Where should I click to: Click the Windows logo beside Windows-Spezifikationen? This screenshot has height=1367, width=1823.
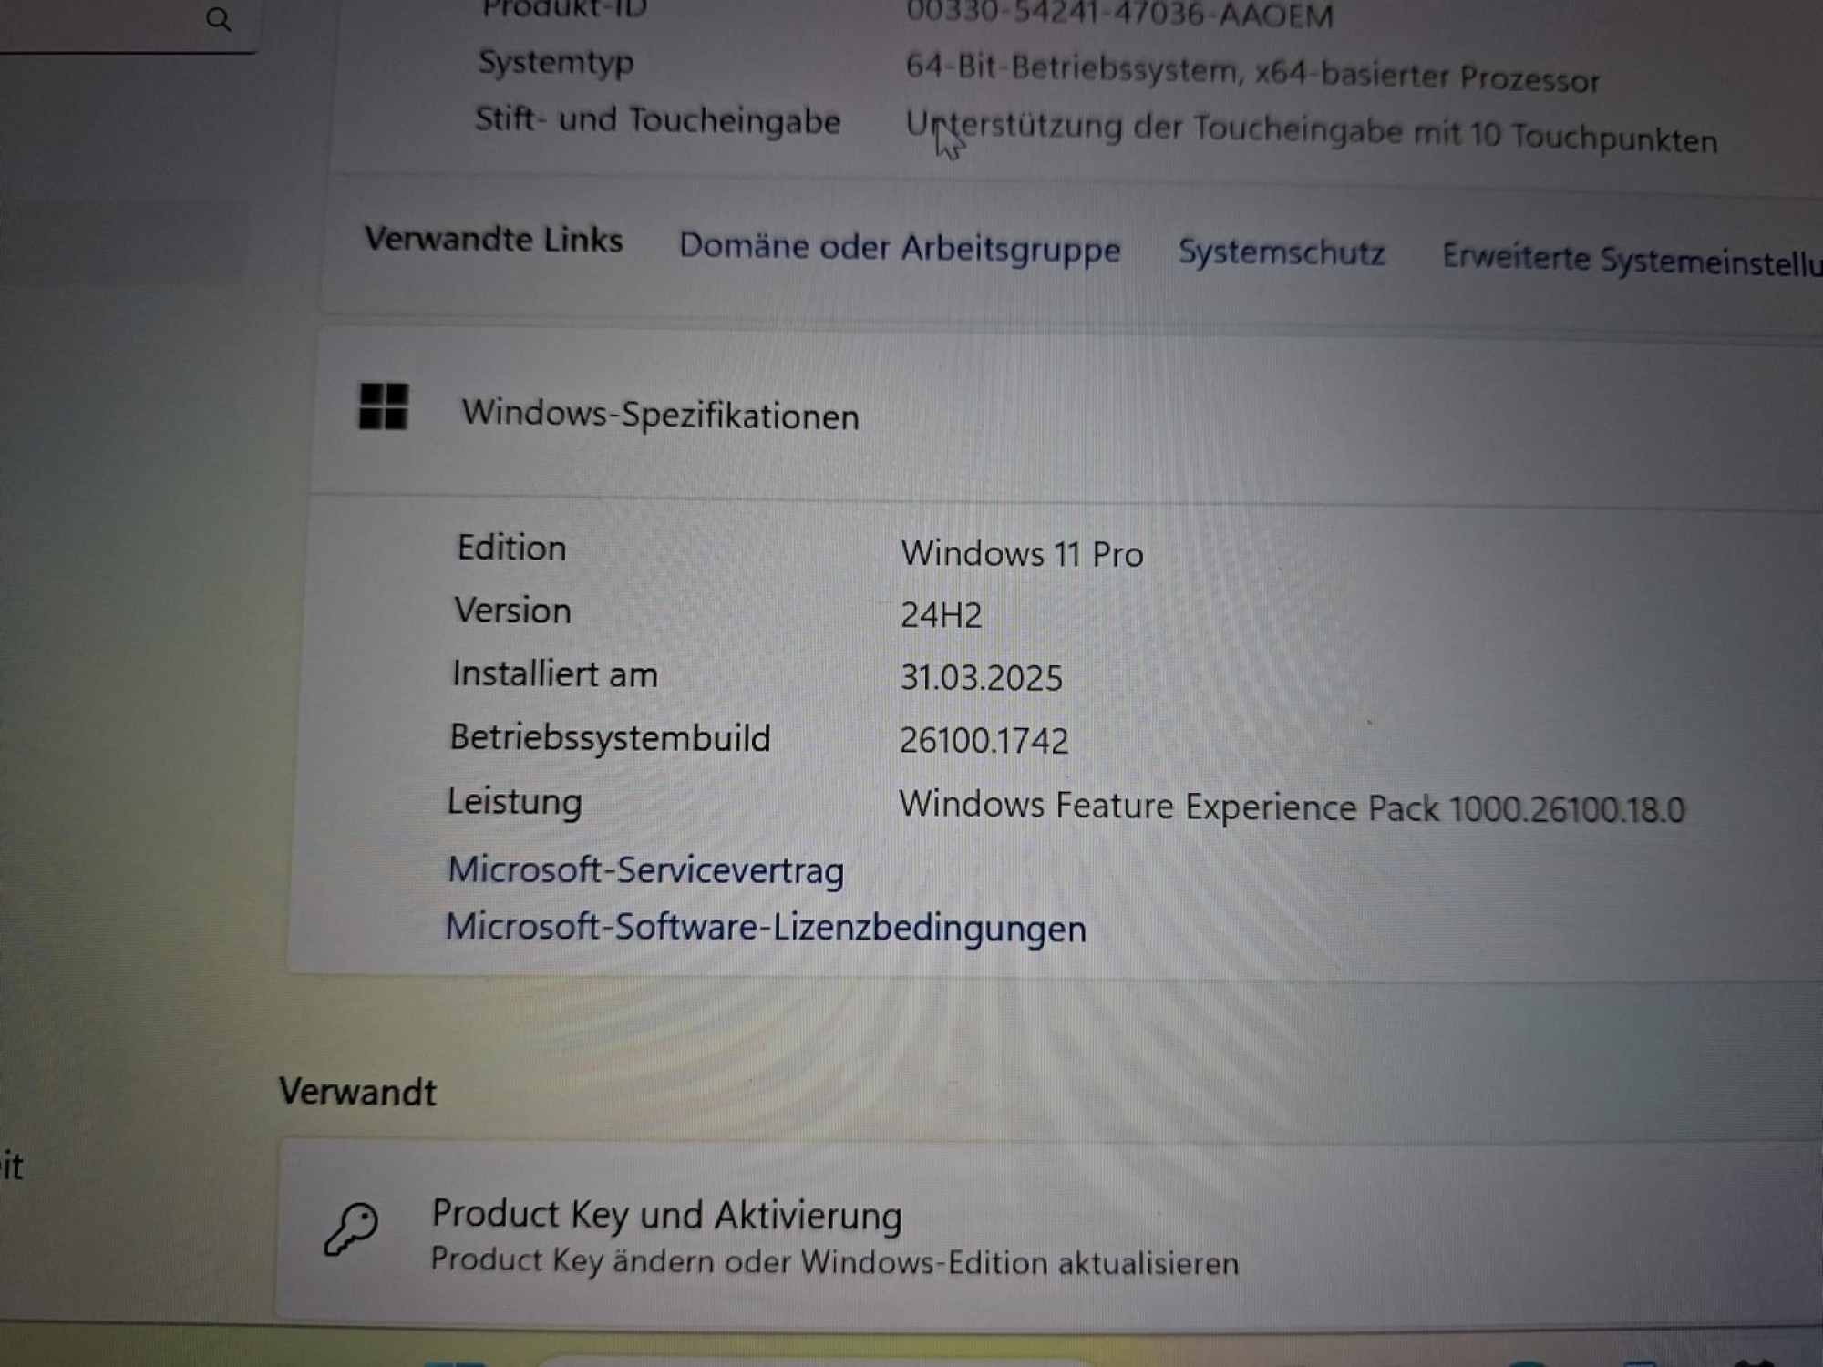coord(384,406)
